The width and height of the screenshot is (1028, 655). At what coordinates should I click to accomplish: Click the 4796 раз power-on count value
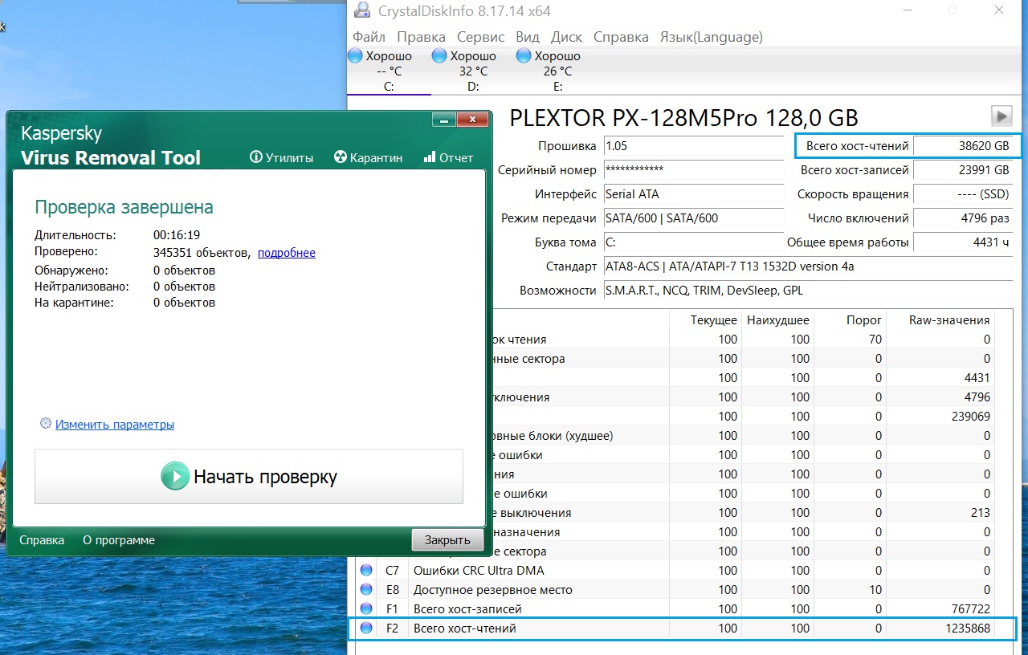(964, 218)
